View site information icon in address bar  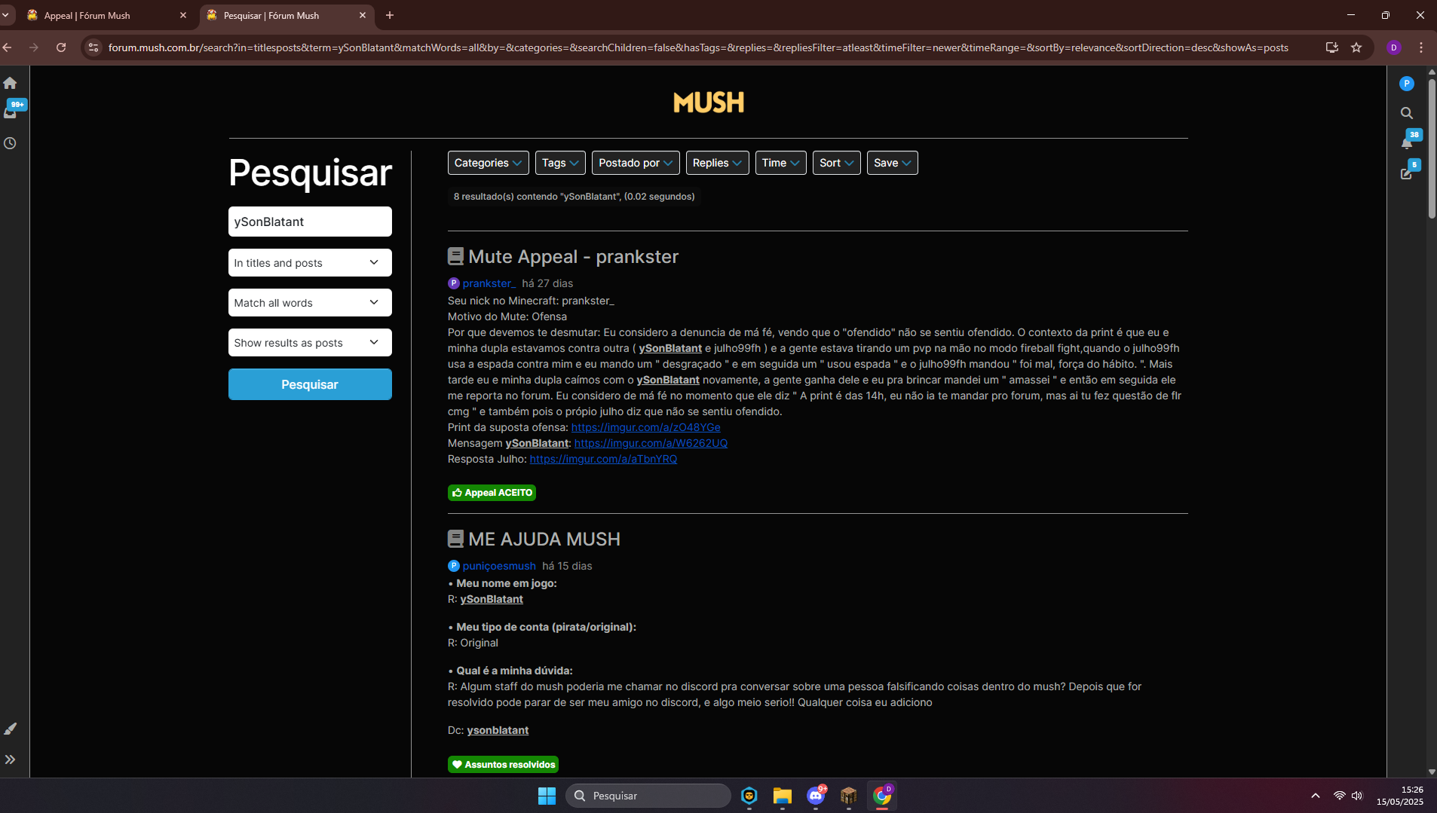93,47
